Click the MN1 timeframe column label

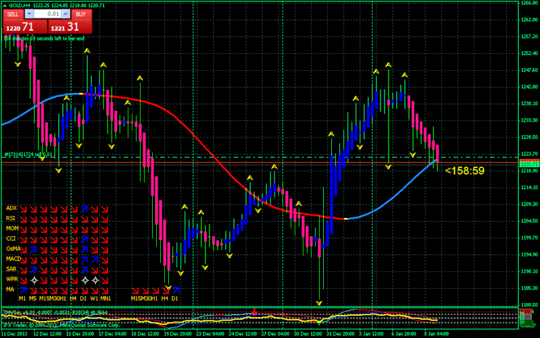(x=105, y=298)
